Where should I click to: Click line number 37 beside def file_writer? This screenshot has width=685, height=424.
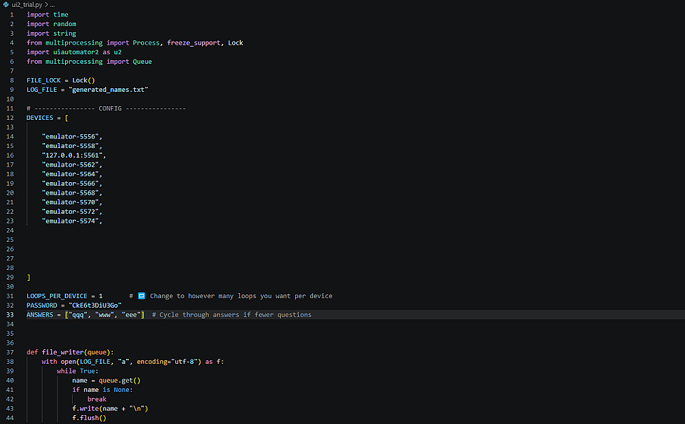click(x=10, y=352)
